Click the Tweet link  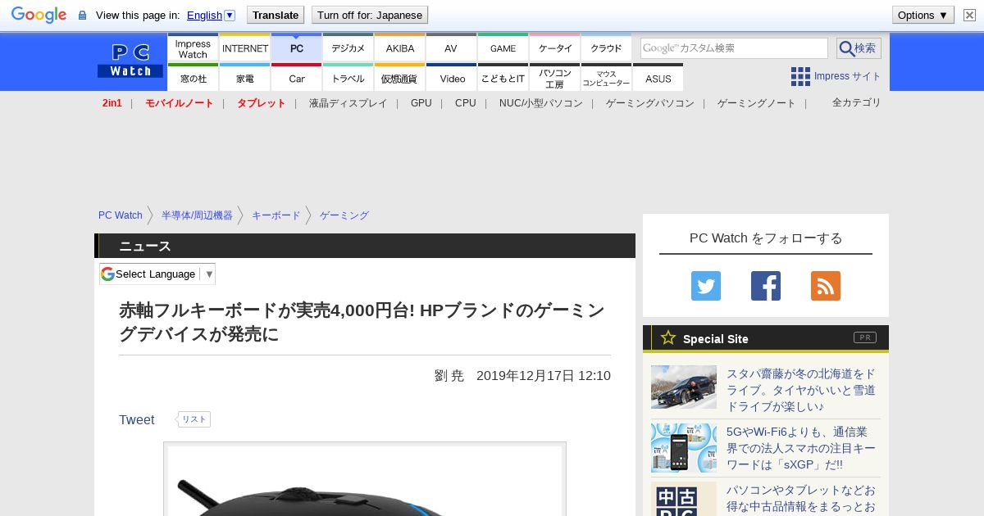click(x=137, y=419)
